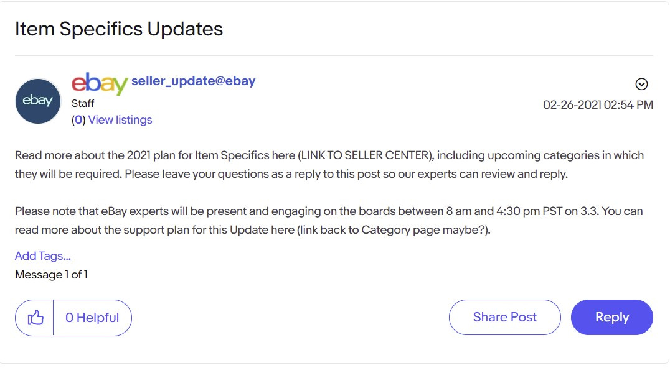Click the Message 1 of 1 text

point(51,275)
